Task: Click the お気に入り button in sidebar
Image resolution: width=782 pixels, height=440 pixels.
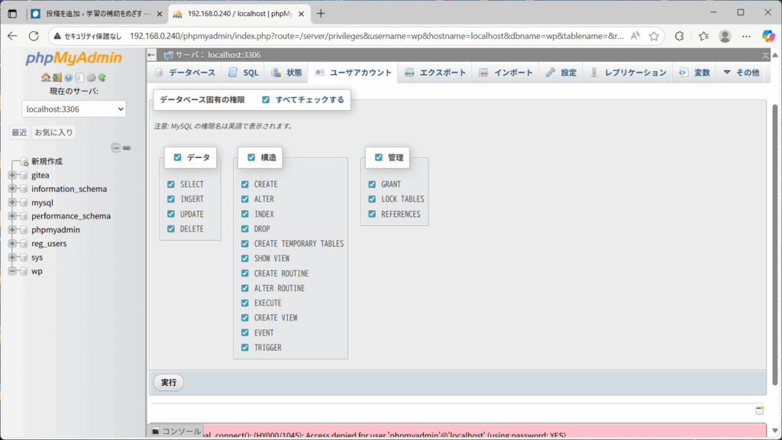Action: pos(54,132)
